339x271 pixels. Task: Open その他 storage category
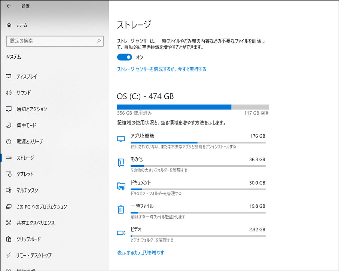tap(191, 164)
